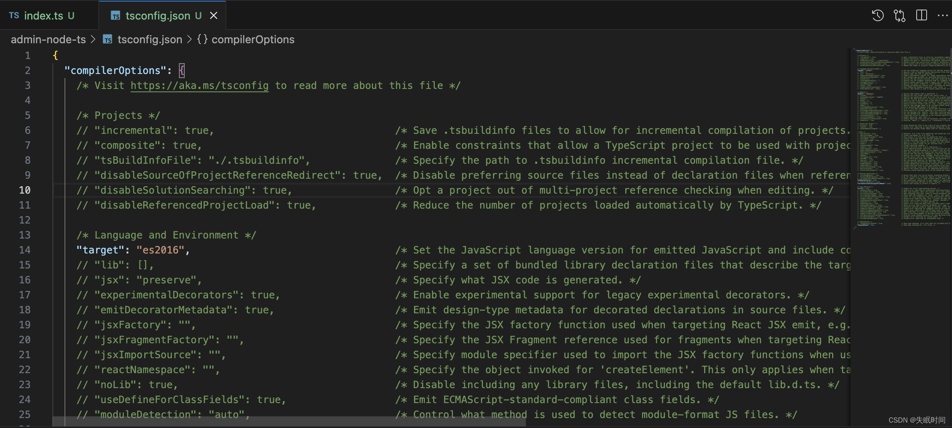Screen dimensions: 952x428
Task: Click the 'Opt a project out of multi-project' comment
Action: 614,190
